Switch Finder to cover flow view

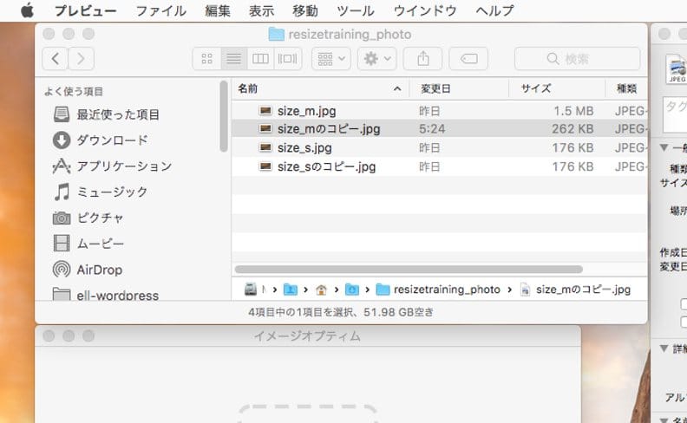[288, 58]
